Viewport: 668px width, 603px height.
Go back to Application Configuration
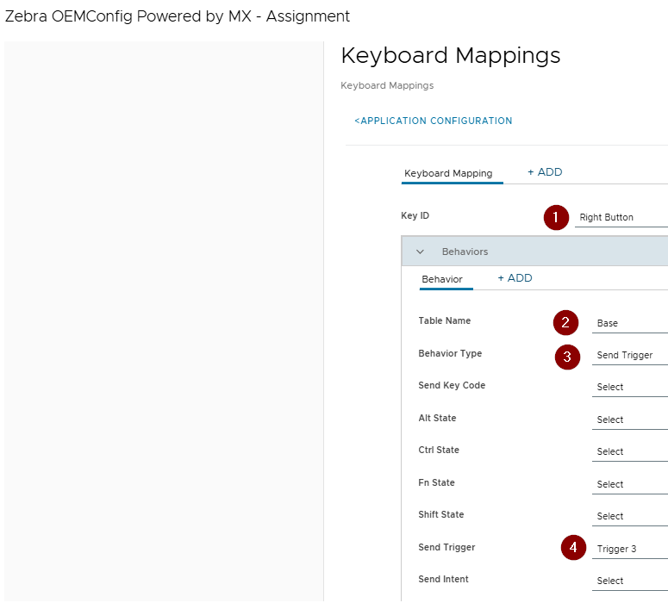pyautogui.click(x=434, y=121)
